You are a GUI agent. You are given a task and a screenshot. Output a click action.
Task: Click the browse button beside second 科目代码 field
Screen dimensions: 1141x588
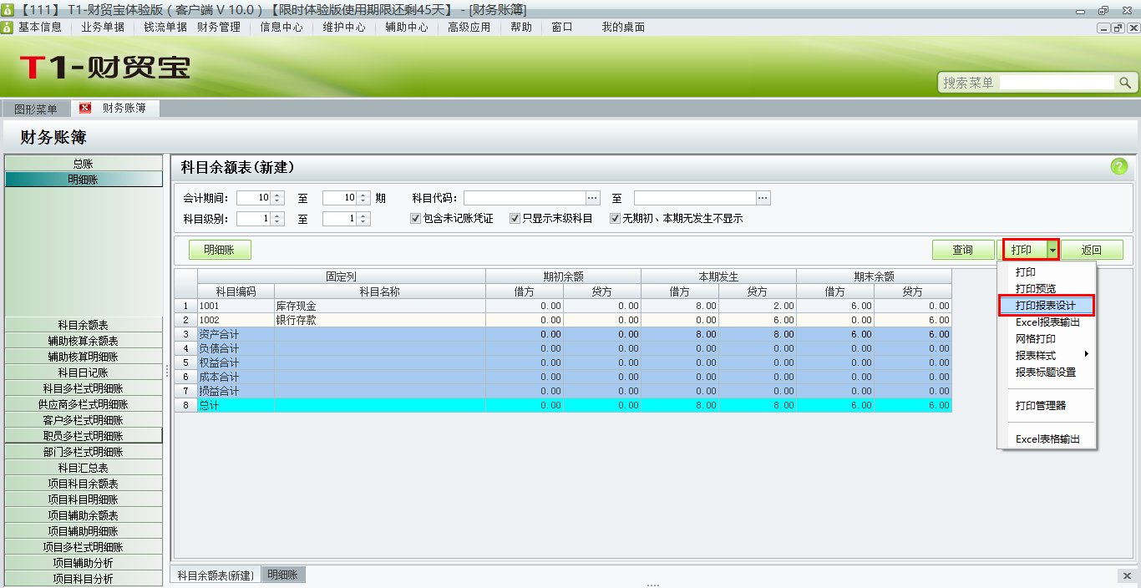(763, 198)
